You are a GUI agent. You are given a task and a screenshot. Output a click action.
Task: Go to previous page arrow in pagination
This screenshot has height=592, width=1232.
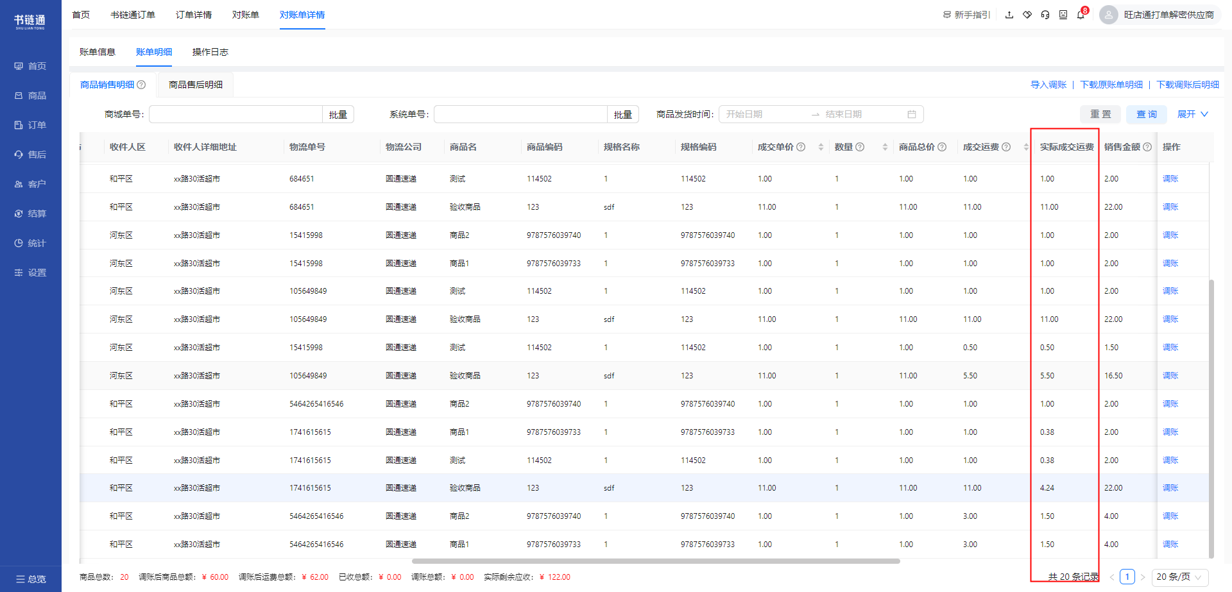point(1112,577)
